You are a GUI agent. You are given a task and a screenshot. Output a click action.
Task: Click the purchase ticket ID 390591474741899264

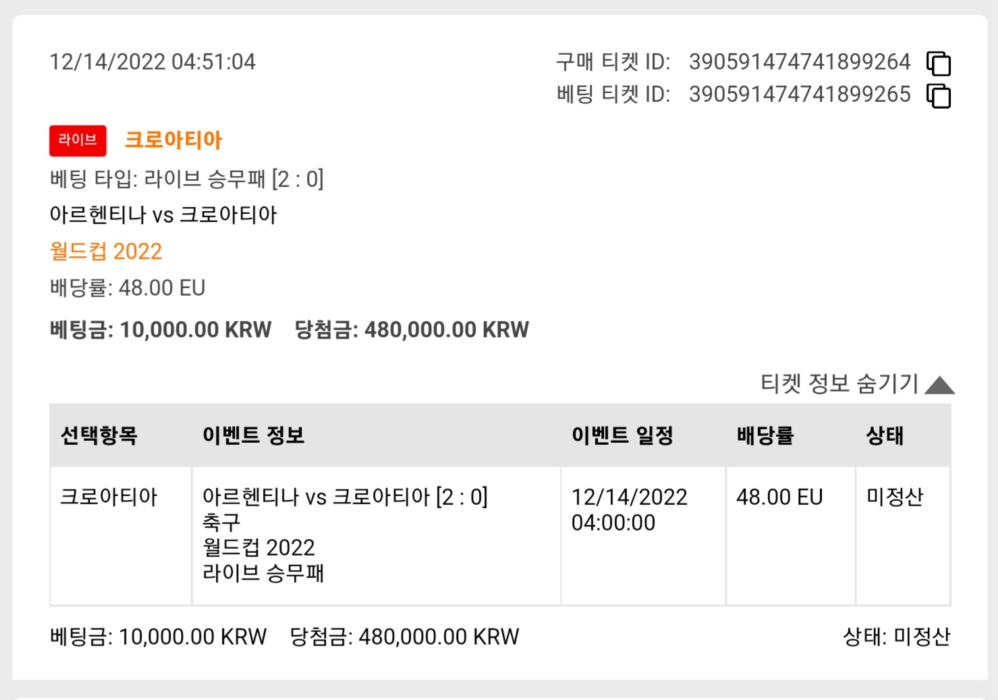tap(800, 62)
